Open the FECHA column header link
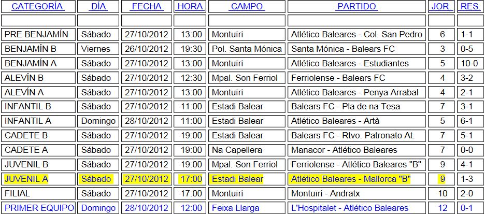485x214 pixels. click(x=146, y=7)
